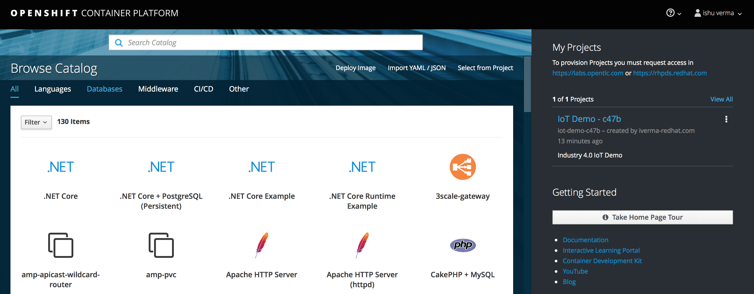The height and width of the screenshot is (294, 754).
Task: Choose the orange 3scale-gateway icon
Action: pos(462,167)
